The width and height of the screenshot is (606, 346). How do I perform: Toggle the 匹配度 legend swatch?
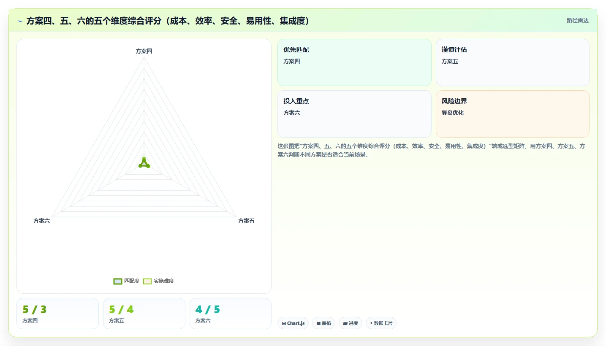click(118, 281)
